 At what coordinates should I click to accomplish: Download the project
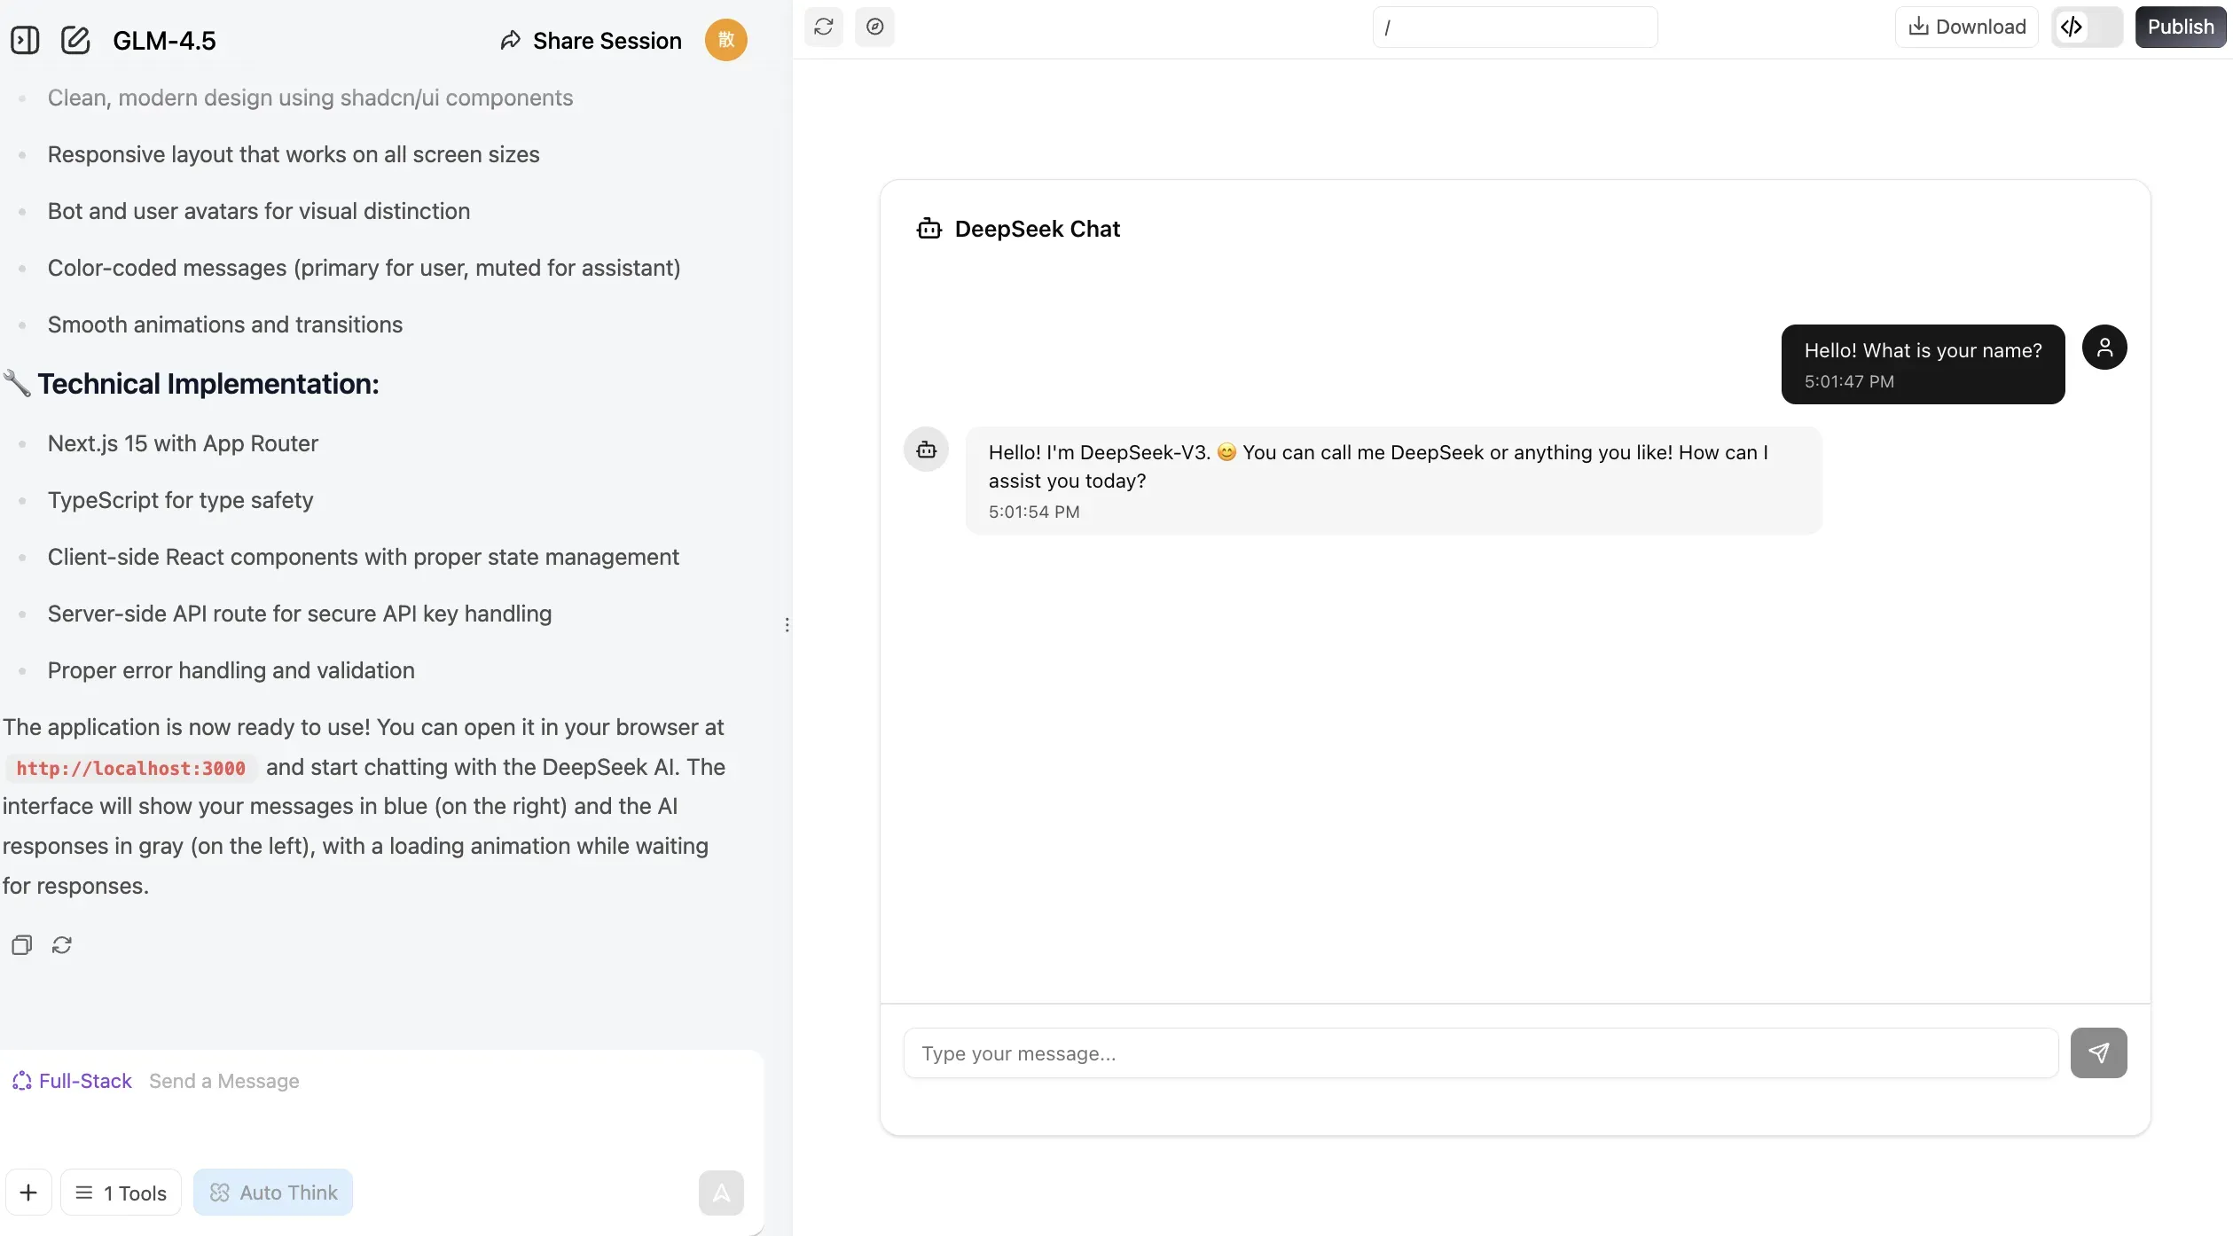[x=1967, y=27]
